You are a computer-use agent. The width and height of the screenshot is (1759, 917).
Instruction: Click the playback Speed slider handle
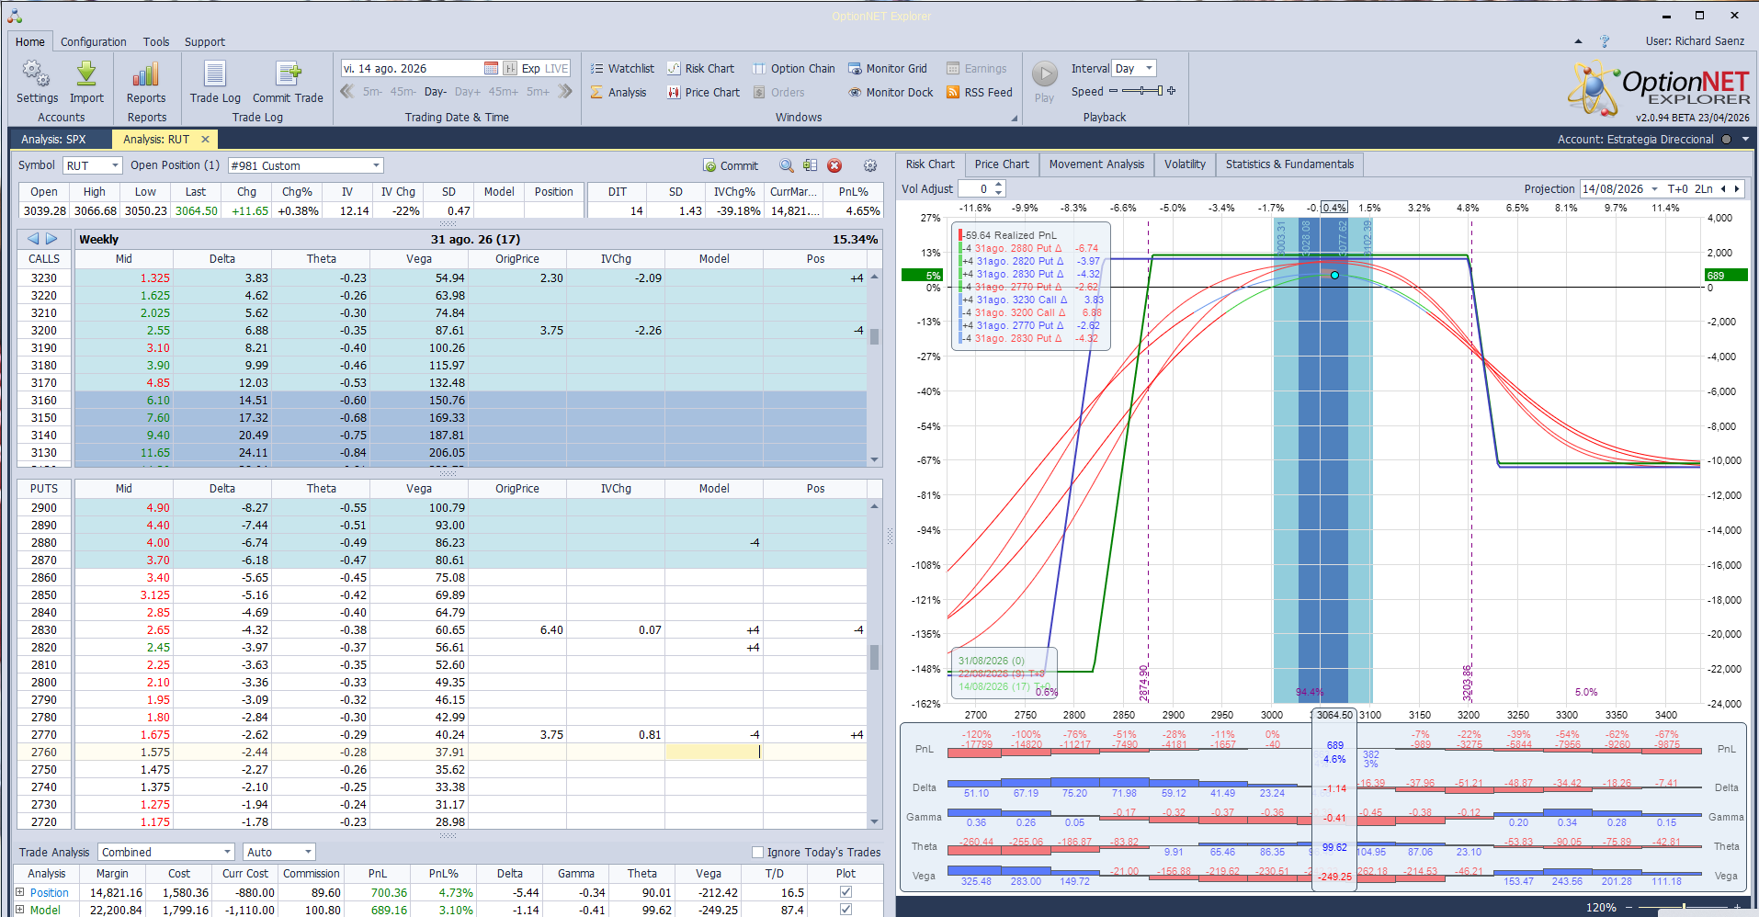point(1160,91)
